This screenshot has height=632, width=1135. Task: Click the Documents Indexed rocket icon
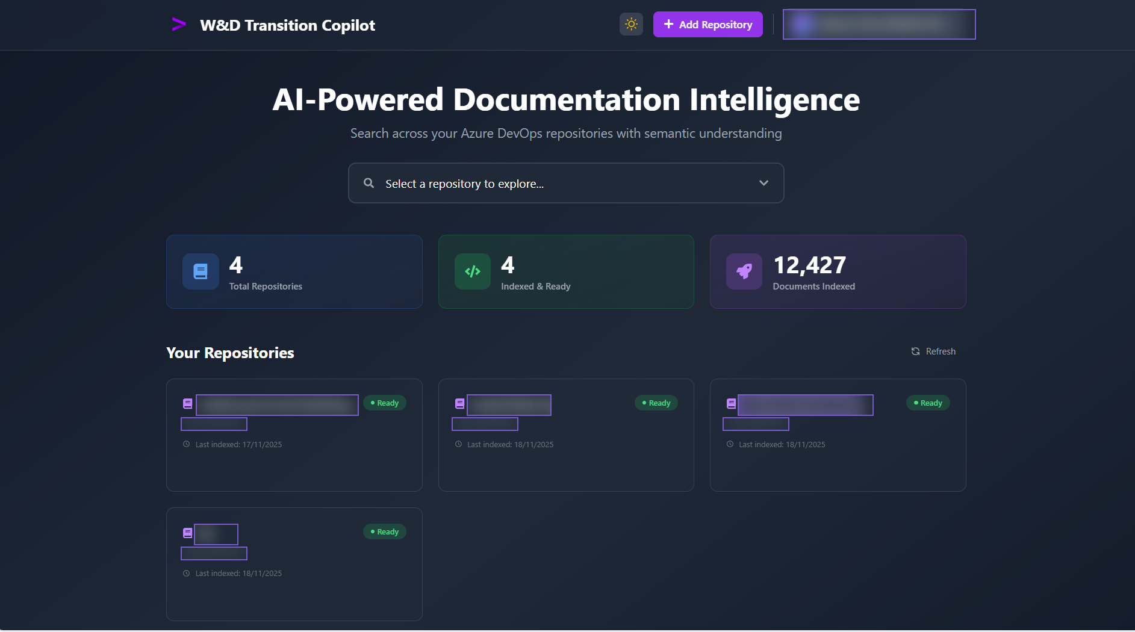point(744,271)
